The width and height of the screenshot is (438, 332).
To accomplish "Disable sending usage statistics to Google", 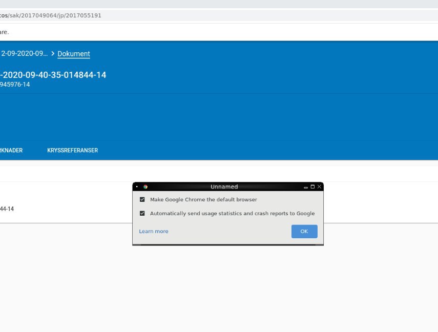I will pos(142,214).
